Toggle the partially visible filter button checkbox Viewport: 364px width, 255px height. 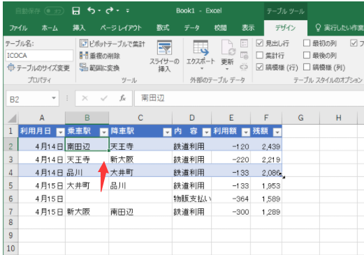coord(354,43)
